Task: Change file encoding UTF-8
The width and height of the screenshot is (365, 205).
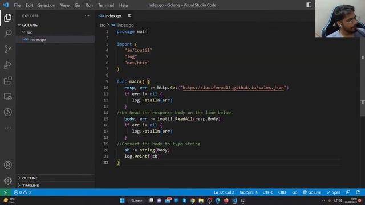Action: click(x=268, y=192)
